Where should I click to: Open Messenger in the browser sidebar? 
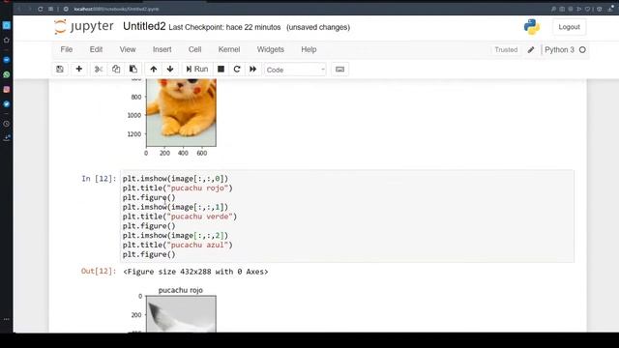coord(7,60)
